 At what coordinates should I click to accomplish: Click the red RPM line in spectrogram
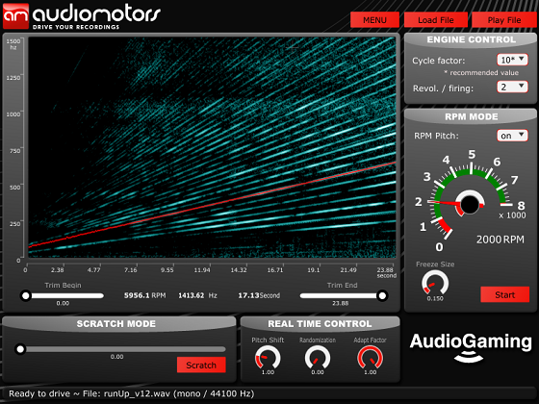coord(212,205)
